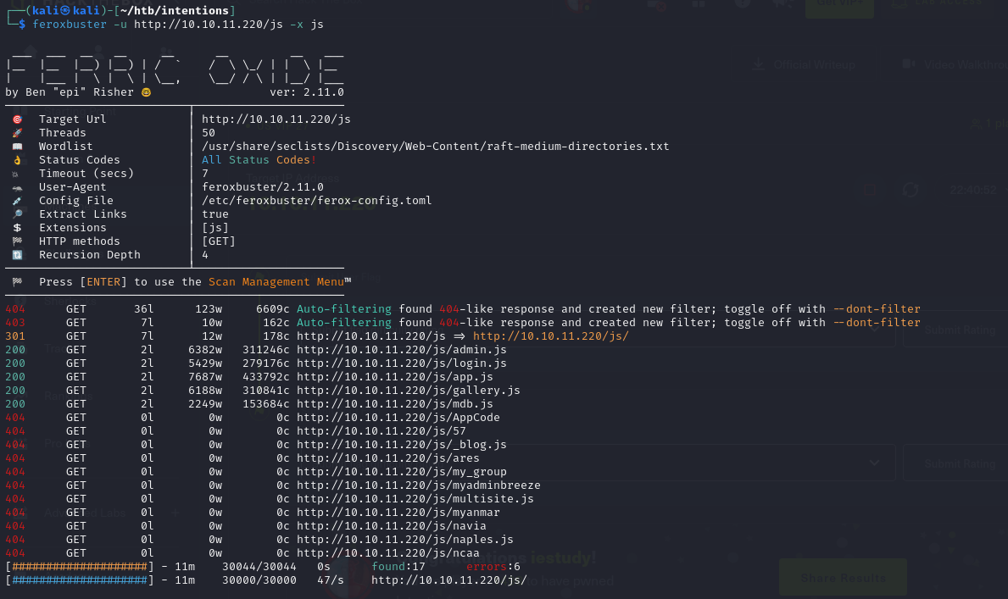Click the syringe emoji beside Config File

coord(17,201)
